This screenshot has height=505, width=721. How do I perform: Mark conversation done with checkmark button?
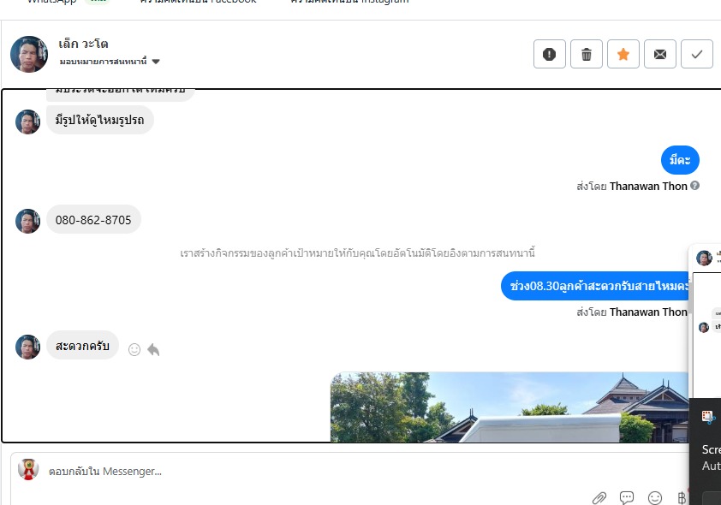pos(697,54)
